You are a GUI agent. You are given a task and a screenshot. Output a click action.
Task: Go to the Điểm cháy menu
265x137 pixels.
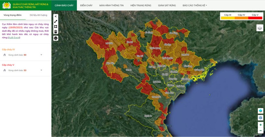[86, 6]
